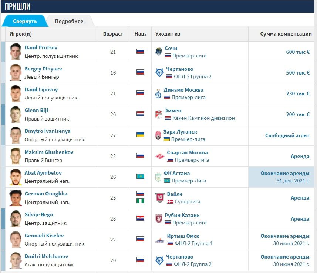This screenshot has width=317, height=273.
Task: Click Denmark flag next to Суперлига
Action: coord(170,202)
